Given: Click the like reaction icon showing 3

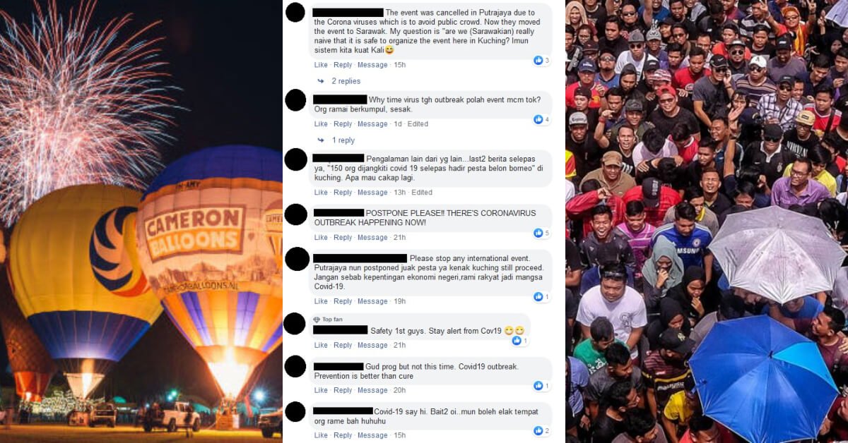Looking at the screenshot, I should pyautogui.click(x=538, y=61).
